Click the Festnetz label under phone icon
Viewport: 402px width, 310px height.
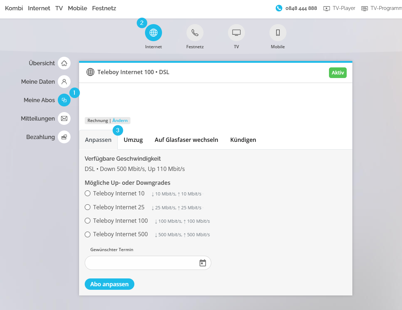(195, 47)
